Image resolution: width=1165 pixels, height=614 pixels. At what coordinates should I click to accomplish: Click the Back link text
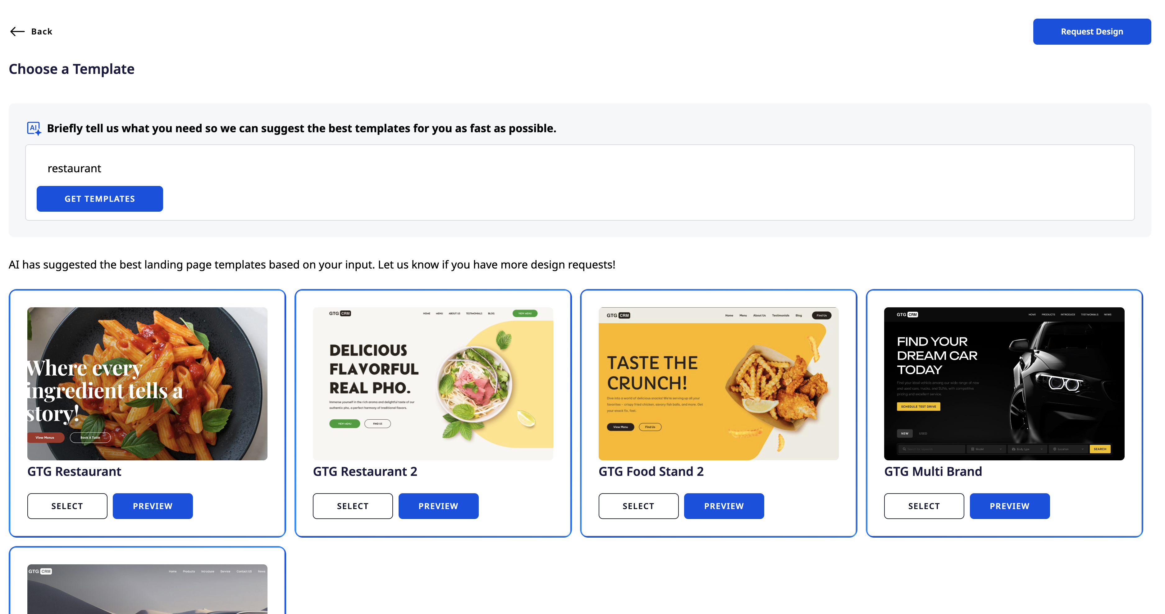42,32
